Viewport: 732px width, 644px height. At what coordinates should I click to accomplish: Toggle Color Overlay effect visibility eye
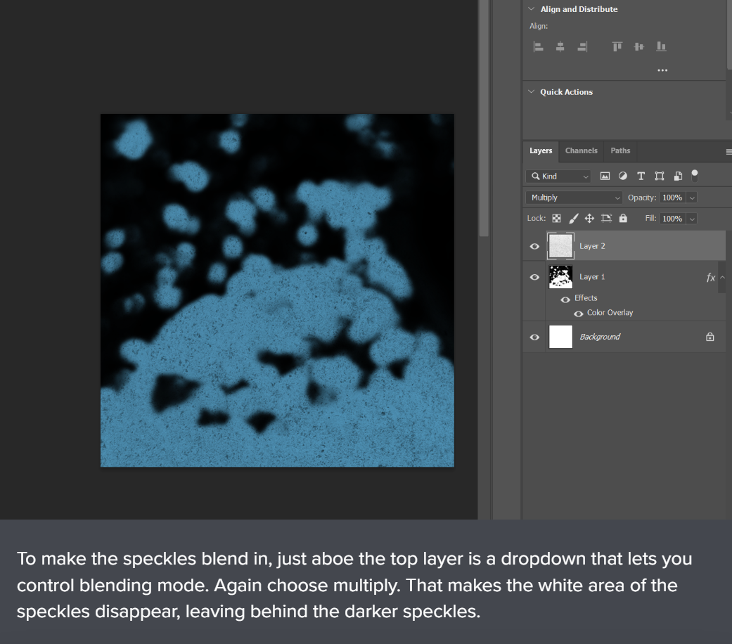point(579,314)
